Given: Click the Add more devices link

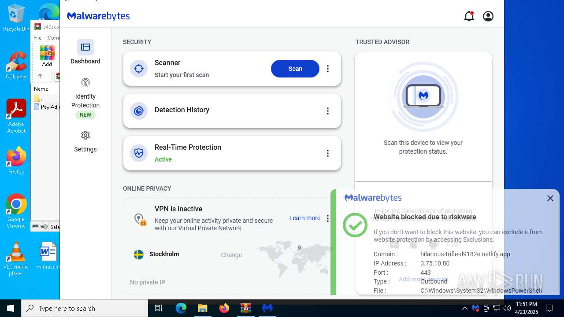Looking at the screenshot, I should pos(423,279).
